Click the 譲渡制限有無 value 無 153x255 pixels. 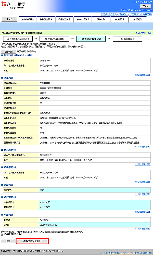41,103
